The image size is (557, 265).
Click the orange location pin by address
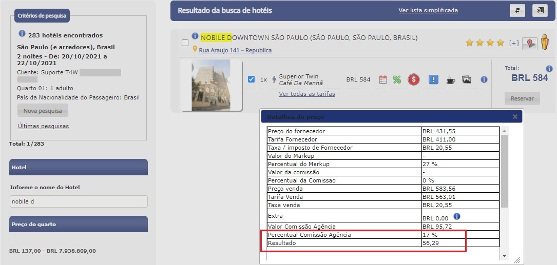[x=195, y=49]
